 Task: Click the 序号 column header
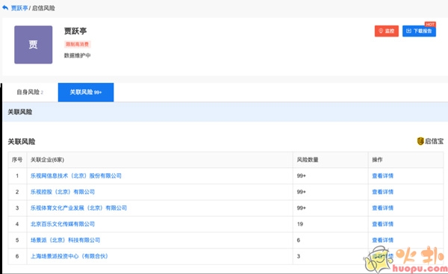[x=17, y=160]
